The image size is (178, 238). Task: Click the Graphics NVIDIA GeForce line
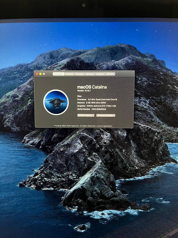pos(96,106)
